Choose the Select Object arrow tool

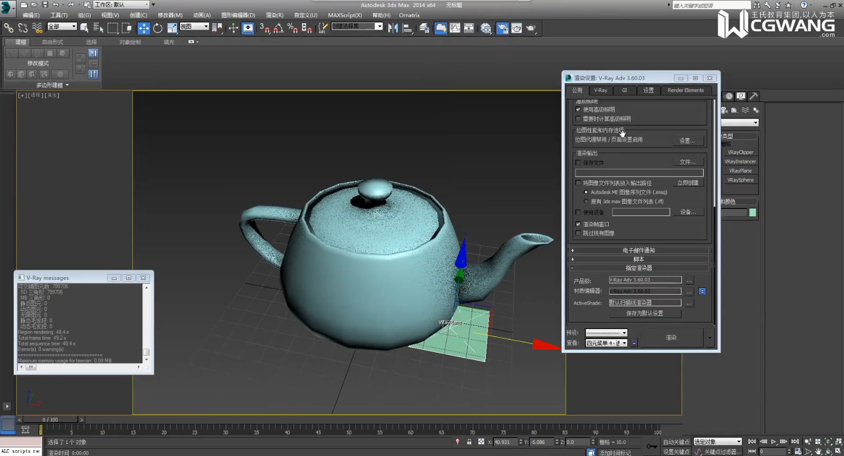click(x=84, y=28)
